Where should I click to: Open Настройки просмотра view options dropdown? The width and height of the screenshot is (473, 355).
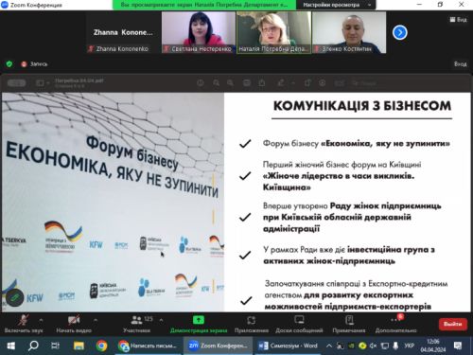click(x=336, y=5)
